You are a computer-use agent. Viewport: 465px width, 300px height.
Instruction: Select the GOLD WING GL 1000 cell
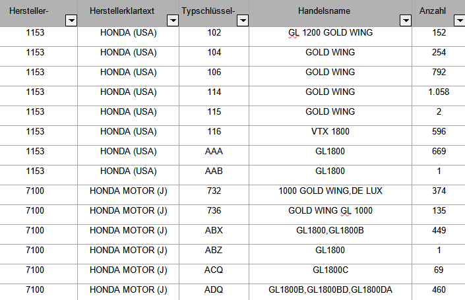tap(330, 215)
